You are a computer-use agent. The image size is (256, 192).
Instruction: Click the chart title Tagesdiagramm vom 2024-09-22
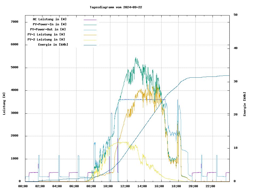116,7
